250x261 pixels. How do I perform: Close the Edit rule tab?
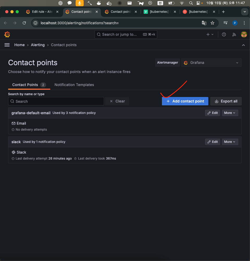(x=57, y=12)
